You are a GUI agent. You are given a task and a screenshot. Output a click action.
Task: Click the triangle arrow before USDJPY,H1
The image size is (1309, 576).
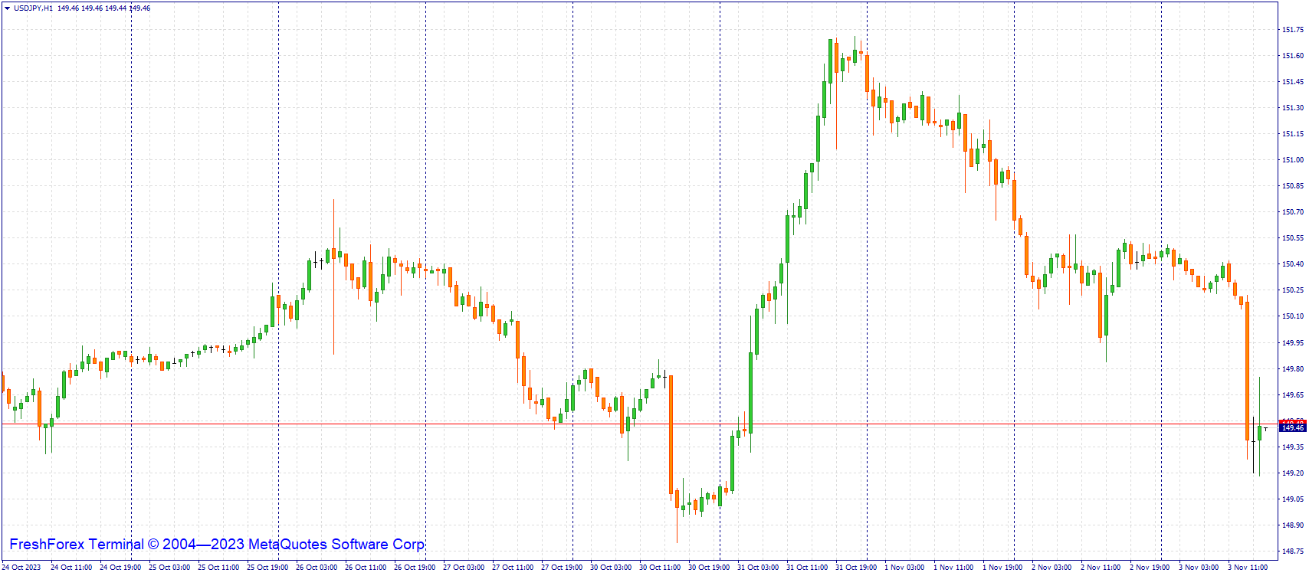[7, 8]
